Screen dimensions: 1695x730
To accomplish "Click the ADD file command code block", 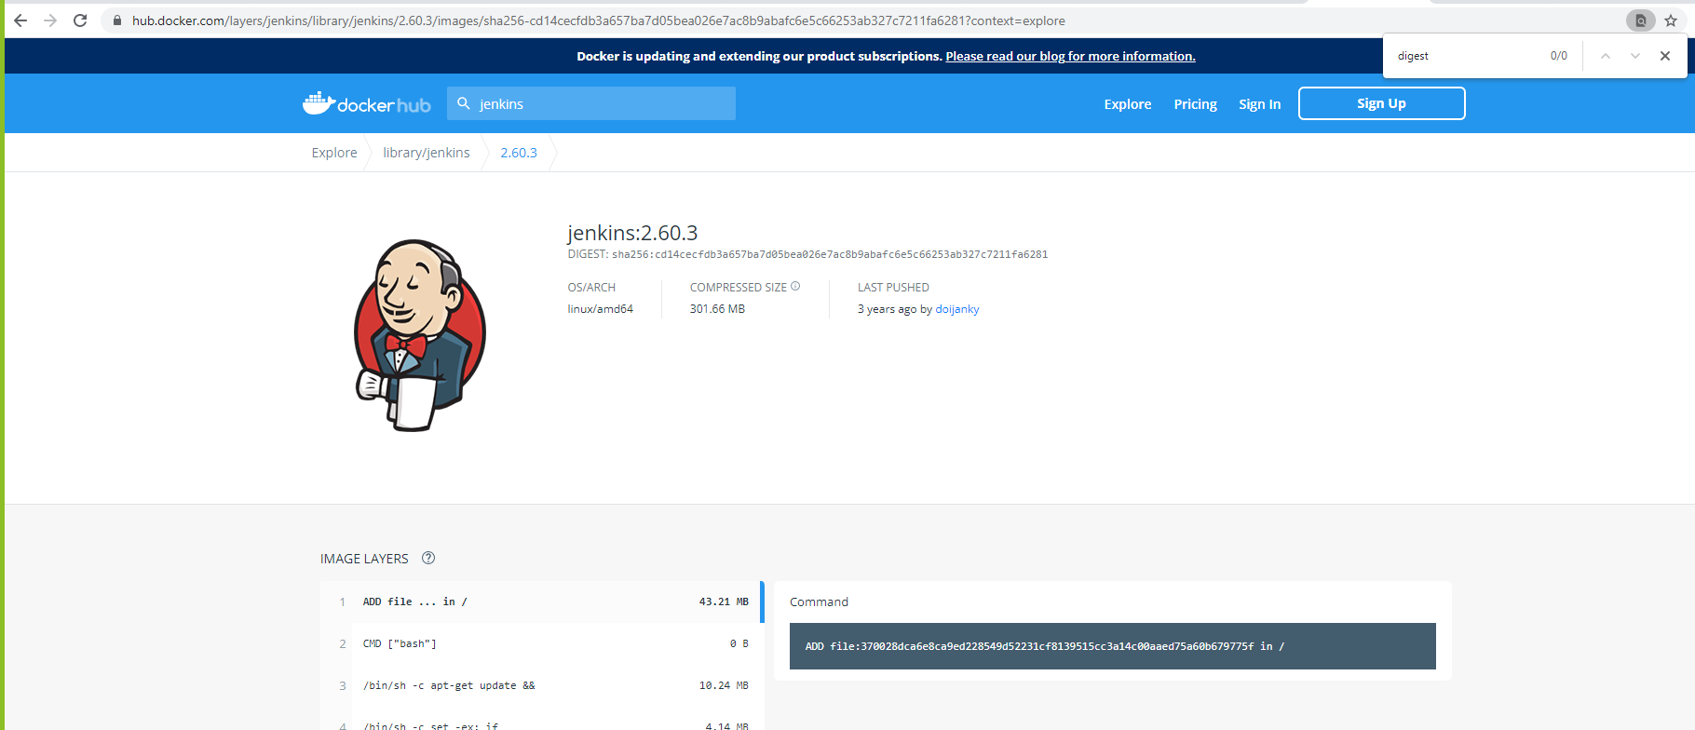I will 1112,646.
